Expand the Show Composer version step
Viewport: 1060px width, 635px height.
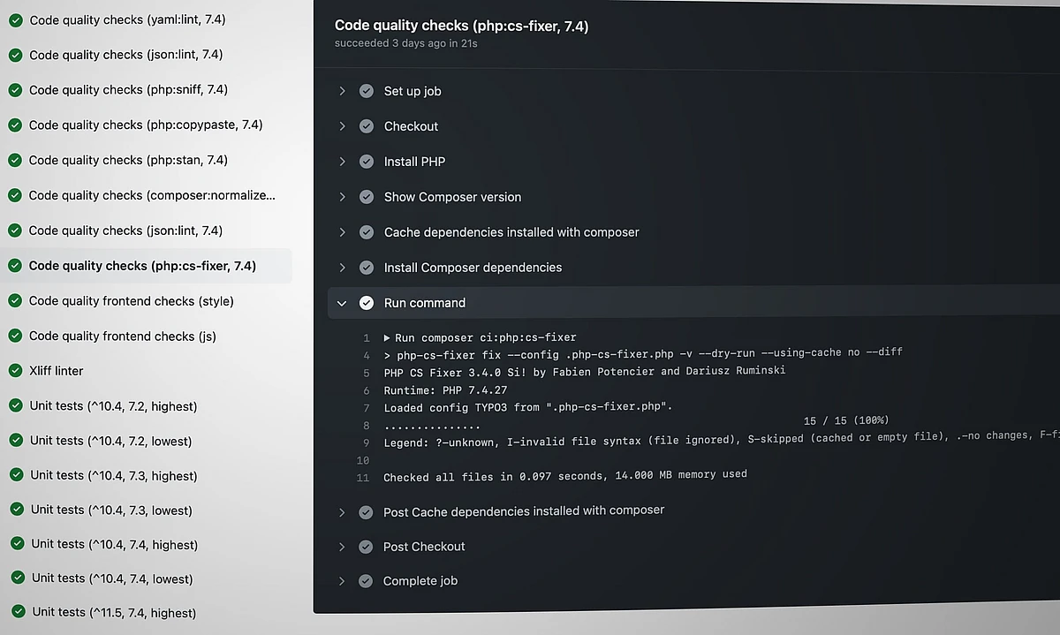coord(343,197)
